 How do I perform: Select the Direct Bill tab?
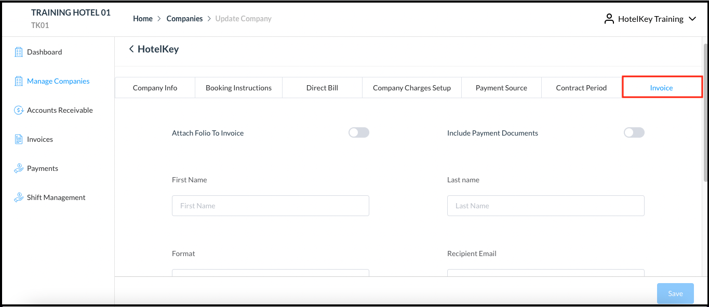point(322,87)
